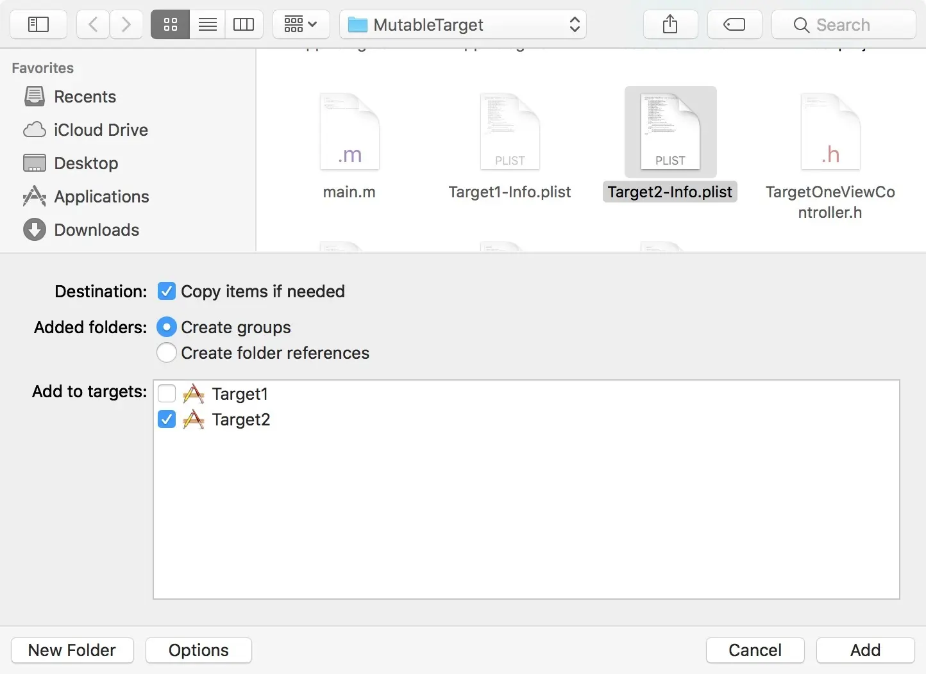Select the Target2-Info.plist file icon

pyautogui.click(x=670, y=132)
